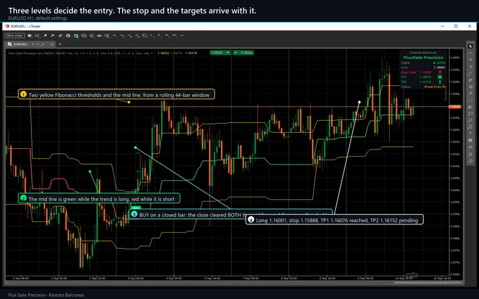Click the BUY signal marker on chart
The width and height of the screenshot is (479, 299).
click(136, 208)
